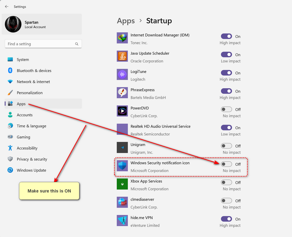Image resolution: width=292 pixels, height=237 pixels.
Task: Enable the Windows Security notification icon toggle
Action: [227, 164]
